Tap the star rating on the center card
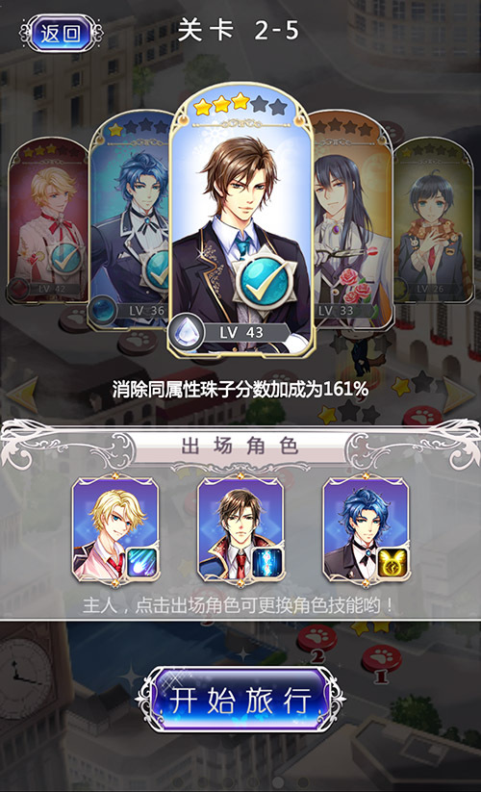Viewport: 481px width, 792px height. [240, 105]
